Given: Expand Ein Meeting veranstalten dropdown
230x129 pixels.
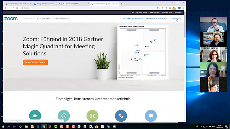Looking at the screenshot, I should pyautogui.click(x=157, y=19).
